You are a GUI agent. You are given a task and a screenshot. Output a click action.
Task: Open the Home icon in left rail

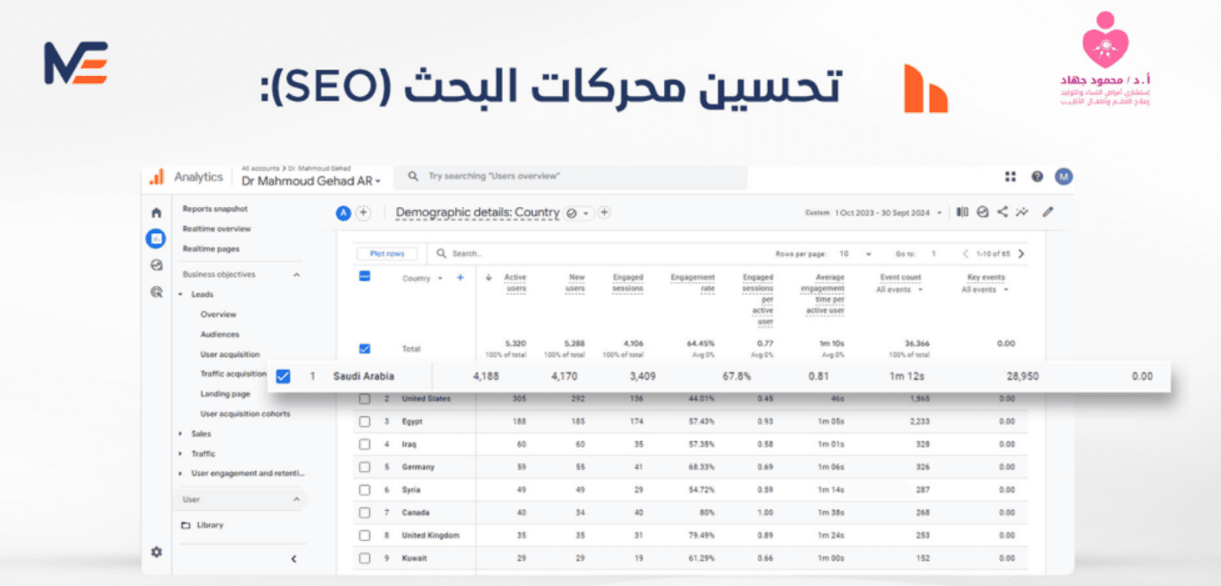(156, 213)
